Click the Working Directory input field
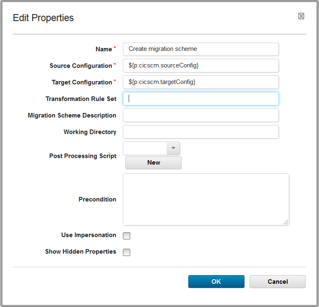Viewport: 319px width, 307px height. (201, 132)
